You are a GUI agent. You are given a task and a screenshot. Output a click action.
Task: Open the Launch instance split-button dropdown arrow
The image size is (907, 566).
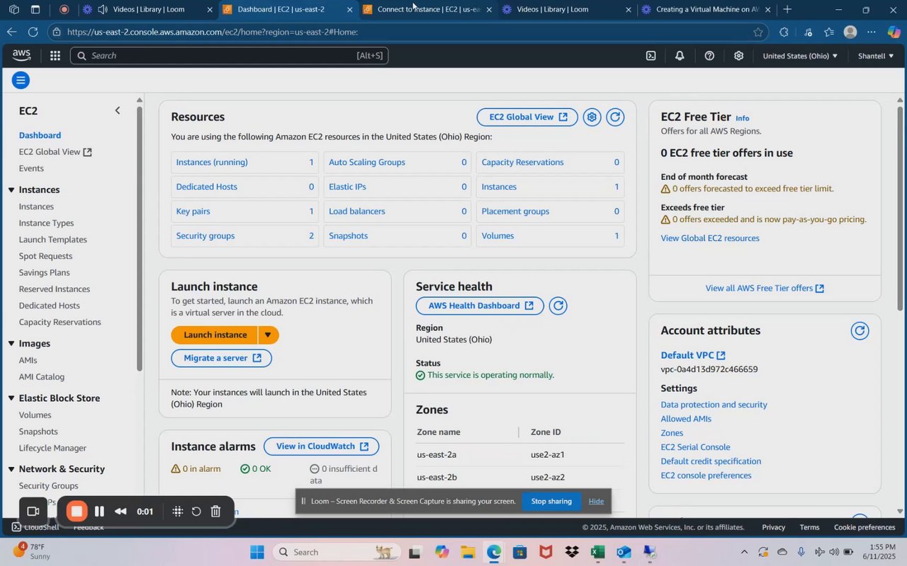click(x=268, y=335)
